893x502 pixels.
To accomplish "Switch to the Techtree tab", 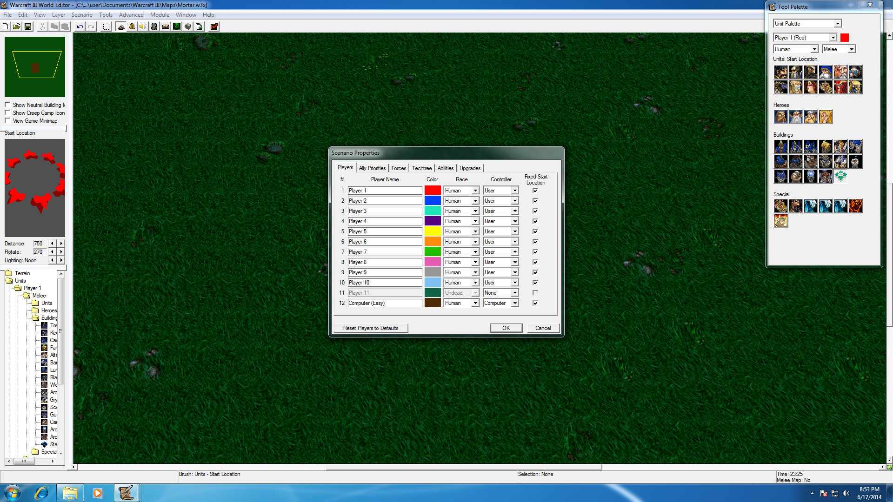I will (x=422, y=168).
